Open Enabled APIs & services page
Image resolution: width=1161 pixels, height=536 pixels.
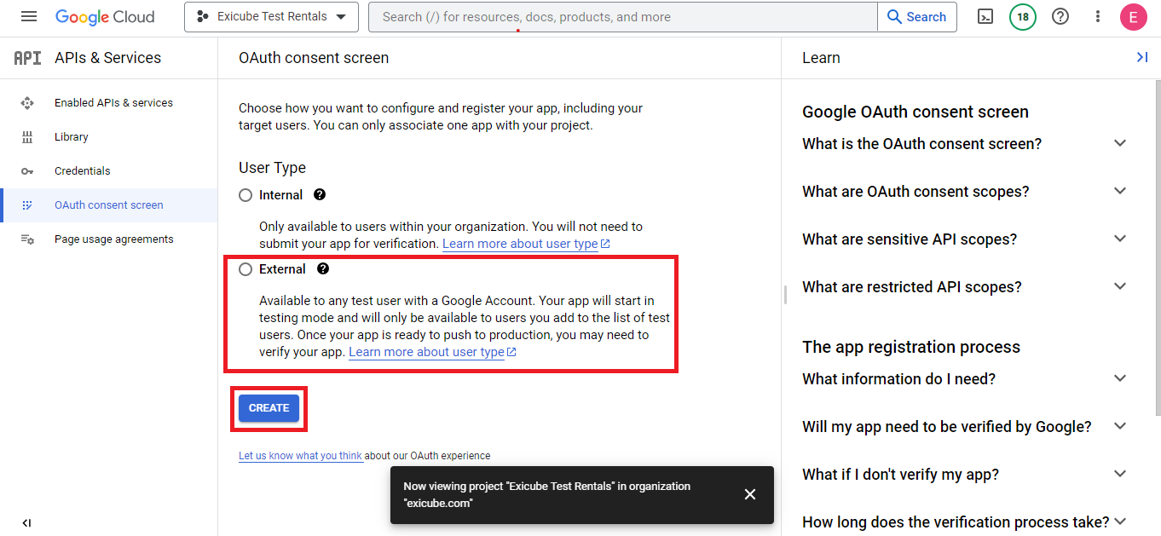pos(113,103)
